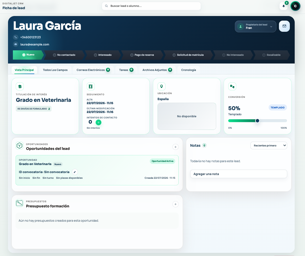Image resolution: width=305 pixels, height=256 pixels.
Task: Add a contact attempt with green plus
Action: tap(99, 122)
